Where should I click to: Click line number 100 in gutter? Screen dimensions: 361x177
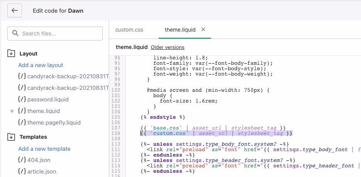coord(116,90)
